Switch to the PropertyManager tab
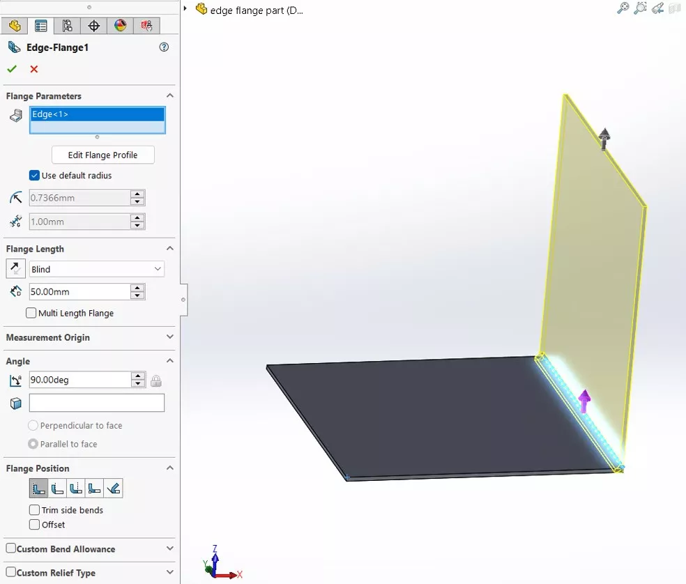Screen dimensions: 686x584 tap(40, 26)
